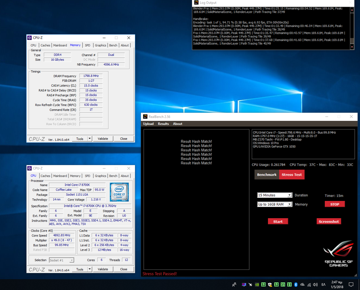Screen dimensions: 360x290
Task: Click the DRAM Frequency value 1798.8 MHz
Action: tap(91, 76)
